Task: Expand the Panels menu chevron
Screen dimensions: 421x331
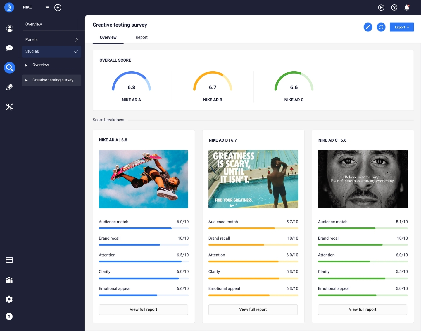Action: 77,40
